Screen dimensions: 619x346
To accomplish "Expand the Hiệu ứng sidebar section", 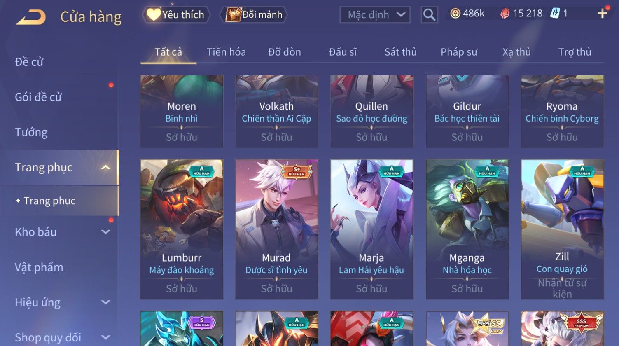I will [x=105, y=302].
